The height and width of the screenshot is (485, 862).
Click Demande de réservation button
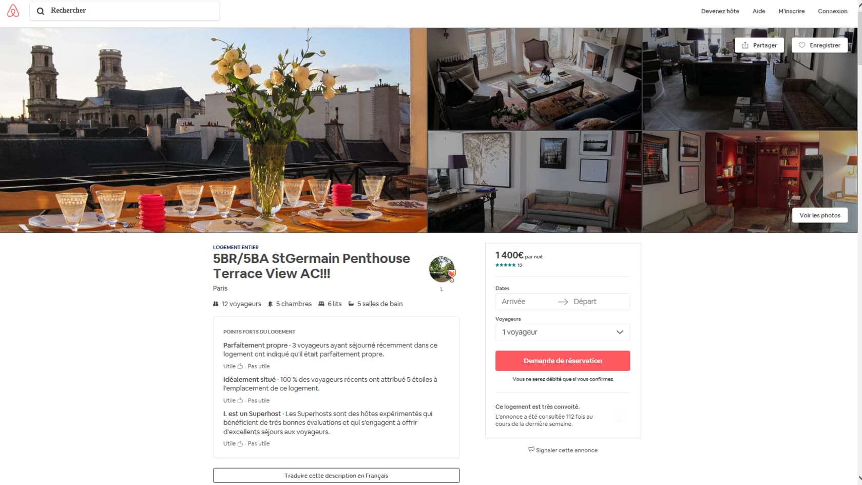[x=562, y=361]
